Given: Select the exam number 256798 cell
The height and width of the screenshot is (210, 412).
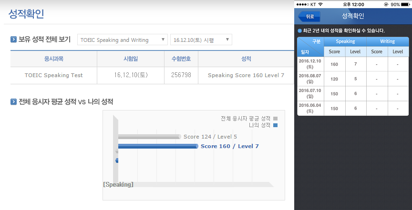Looking at the screenshot, I should pos(181,75).
